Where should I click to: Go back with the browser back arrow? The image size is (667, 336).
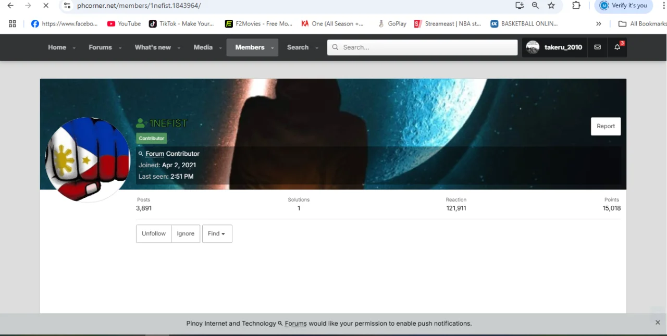(10, 5)
